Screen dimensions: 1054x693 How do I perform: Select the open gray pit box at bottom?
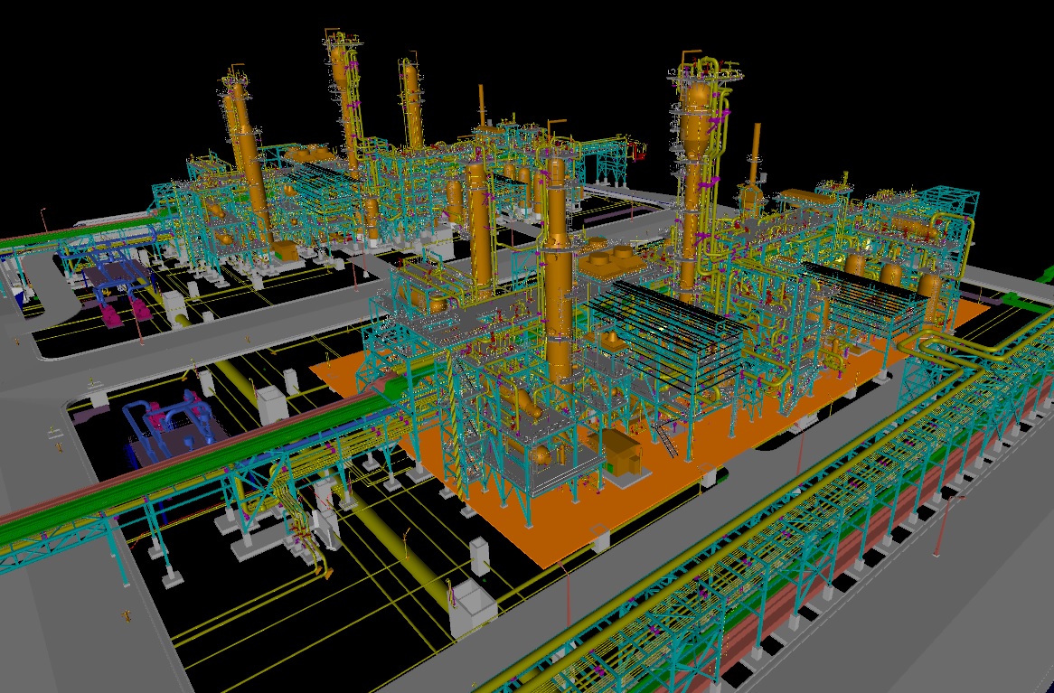pyautogui.click(x=473, y=605)
